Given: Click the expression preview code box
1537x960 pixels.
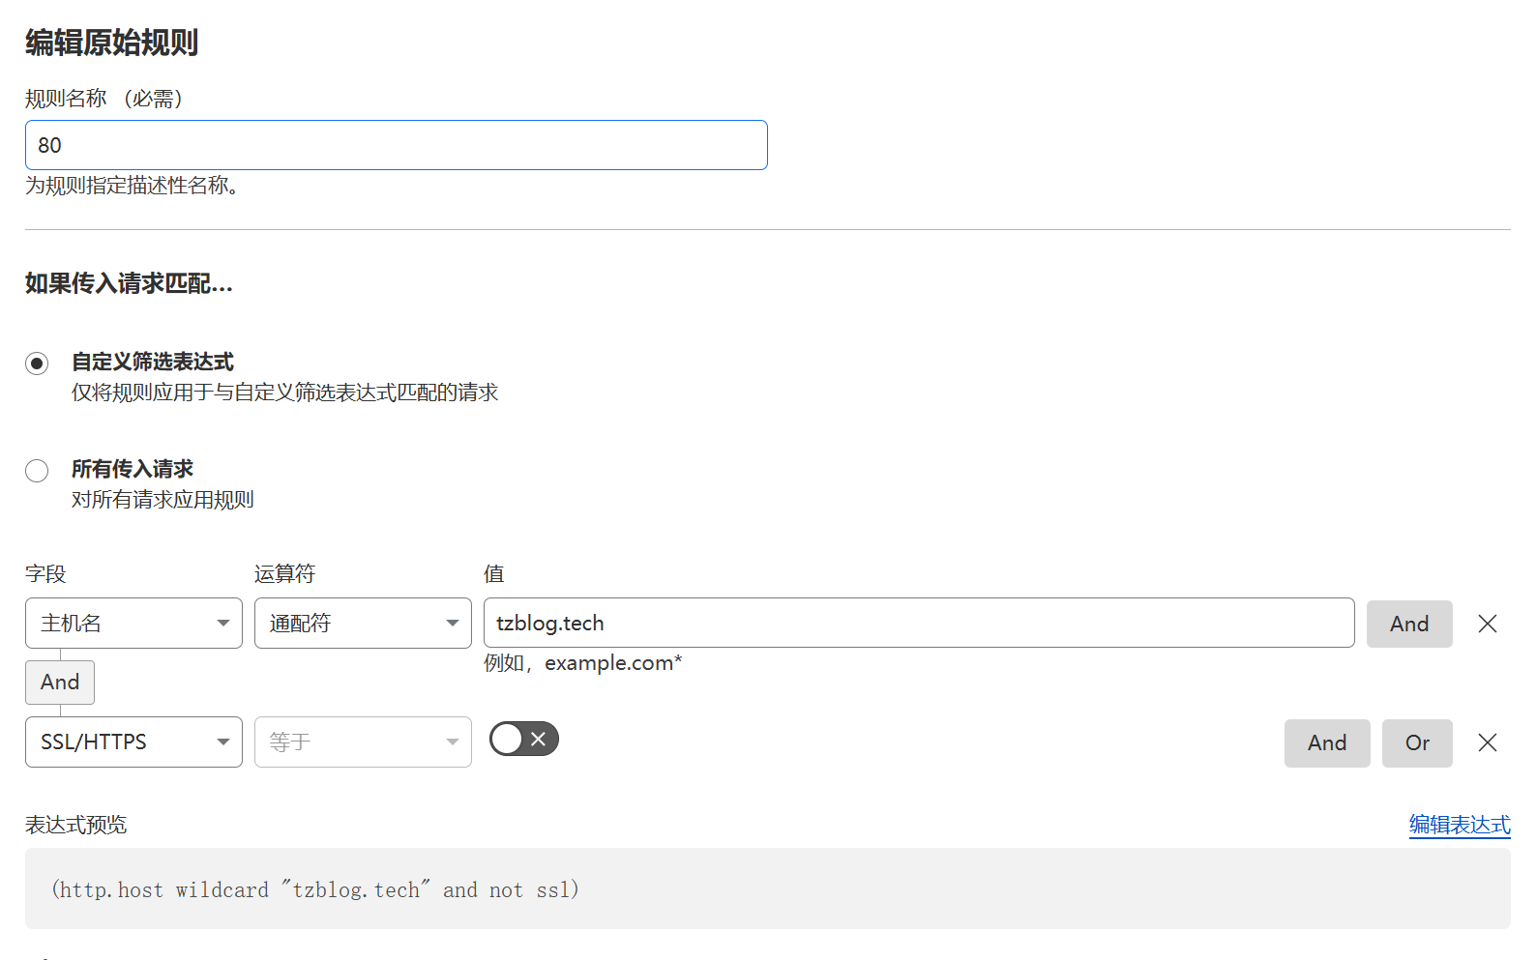Looking at the screenshot, I should click(x=767, y=889).
